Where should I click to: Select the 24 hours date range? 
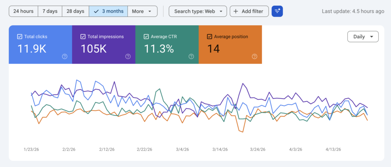pyautogui.click(x=23, y=11)
